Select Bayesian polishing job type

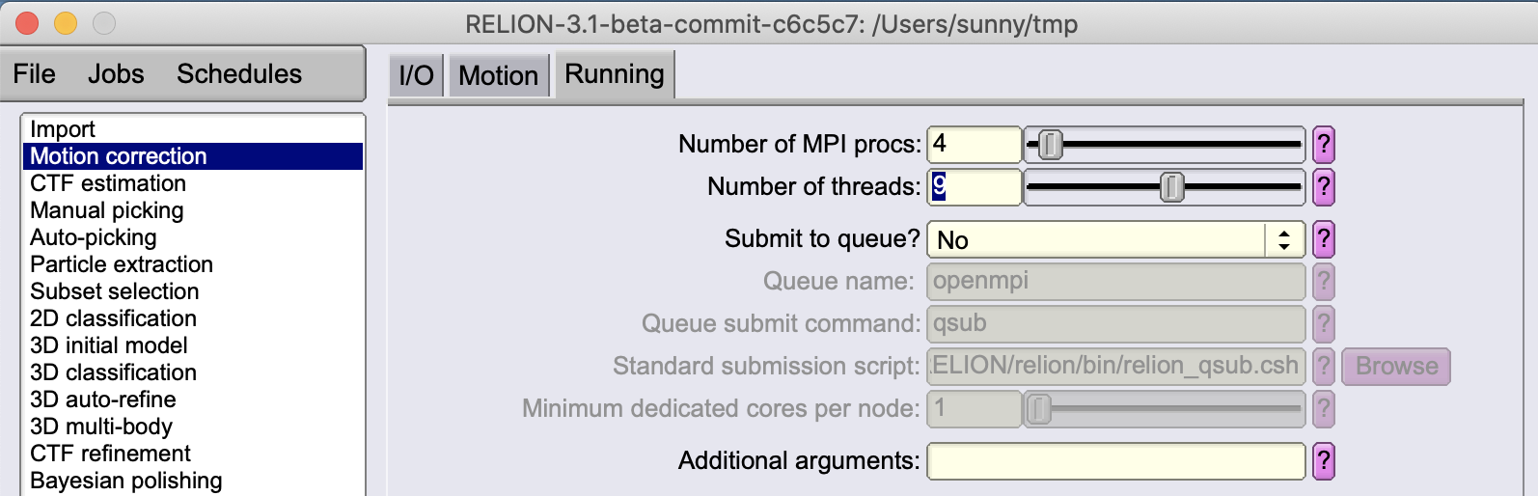pos(193,481)
